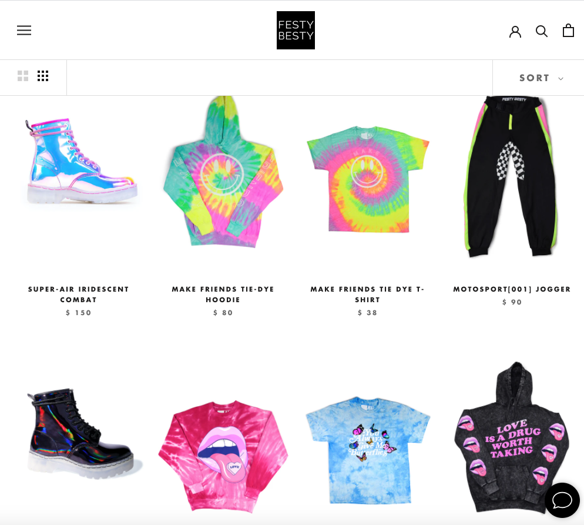Open the account profile icon
584x525 pixels.
point(515,31)
